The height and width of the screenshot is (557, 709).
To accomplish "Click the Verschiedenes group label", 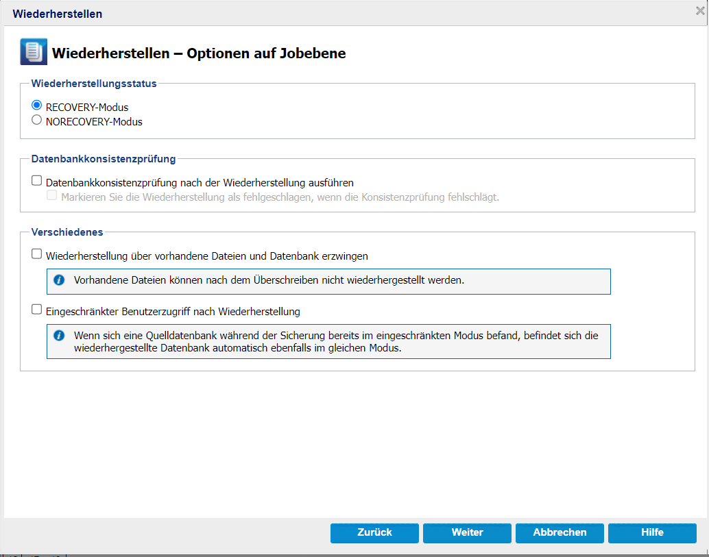I will pos(67,232).
